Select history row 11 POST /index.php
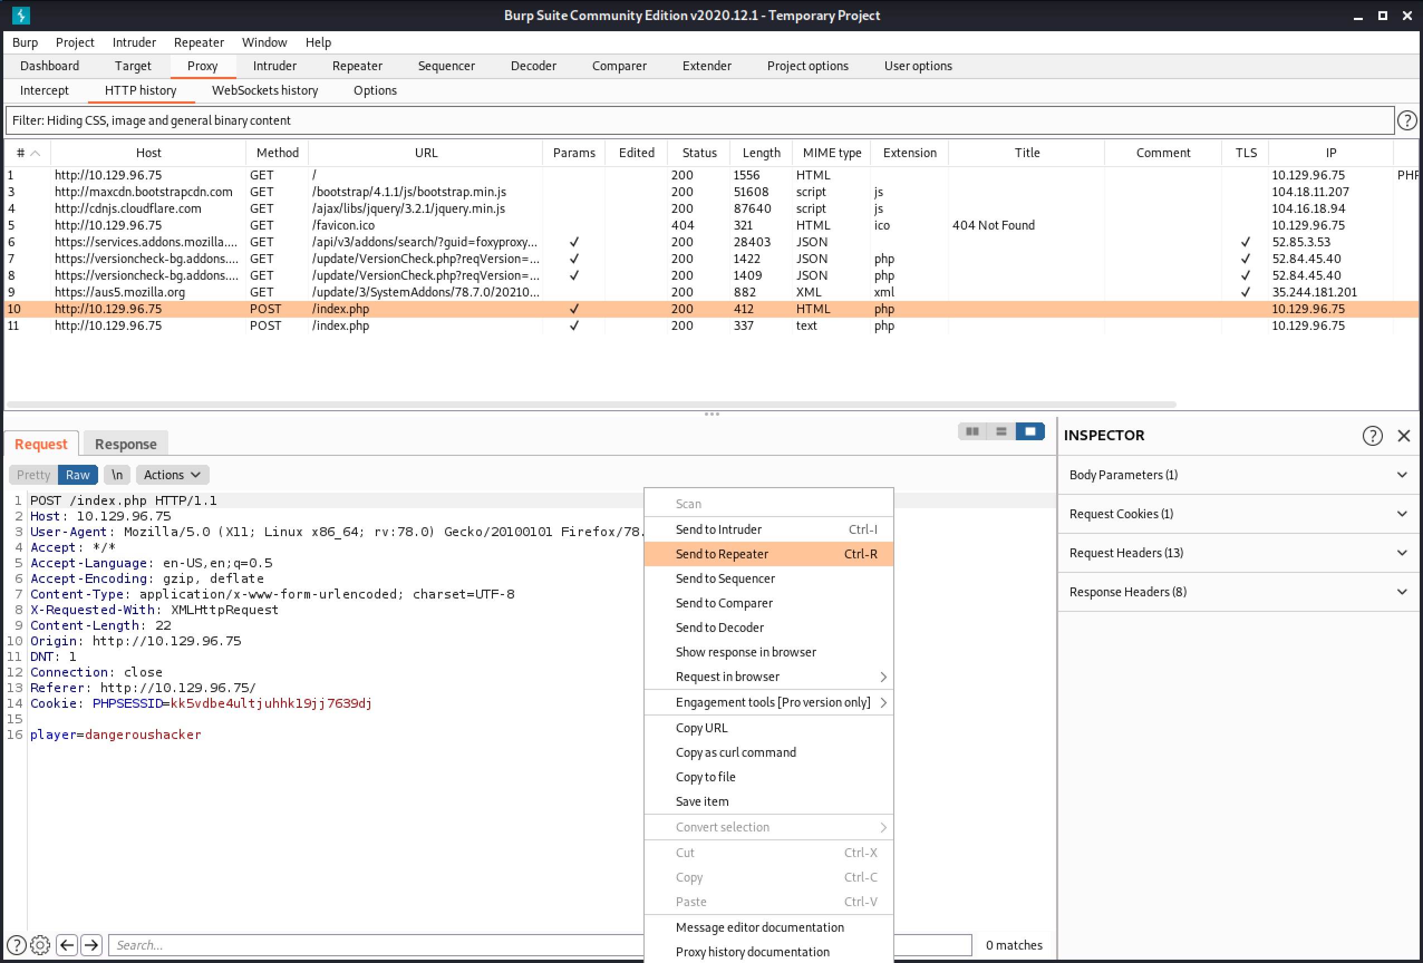Viewport: 1423px width, 963px height. click(x=711, y=326)
